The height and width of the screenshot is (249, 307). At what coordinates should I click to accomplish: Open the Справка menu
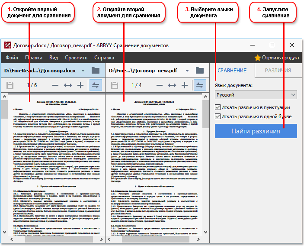(x=104, y=58)
